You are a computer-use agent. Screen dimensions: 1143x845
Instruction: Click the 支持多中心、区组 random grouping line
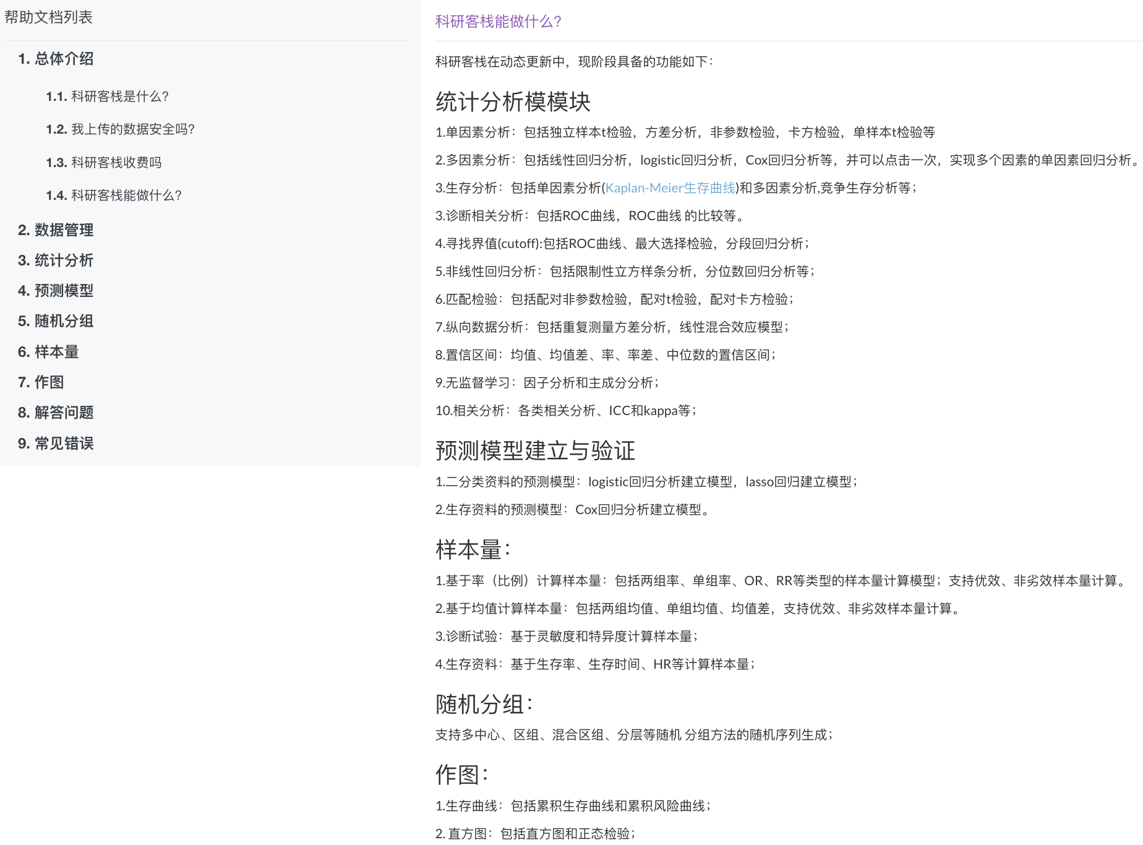(x=634, y=735)
